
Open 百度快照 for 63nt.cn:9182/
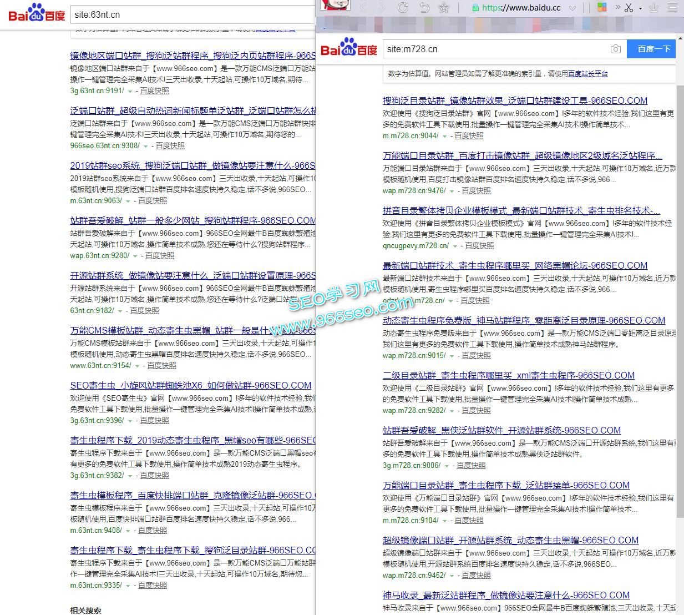click(144, 311)
